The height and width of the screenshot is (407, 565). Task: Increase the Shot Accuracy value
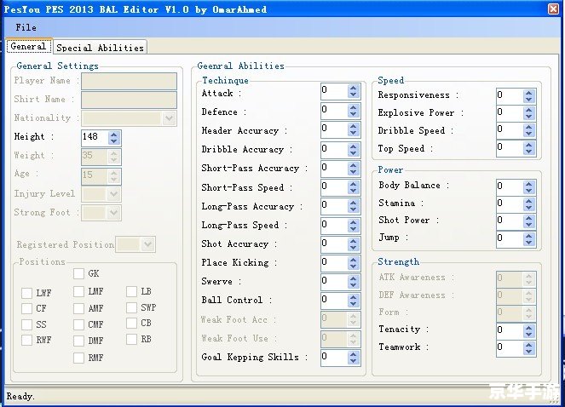click(x=354, y=241)
